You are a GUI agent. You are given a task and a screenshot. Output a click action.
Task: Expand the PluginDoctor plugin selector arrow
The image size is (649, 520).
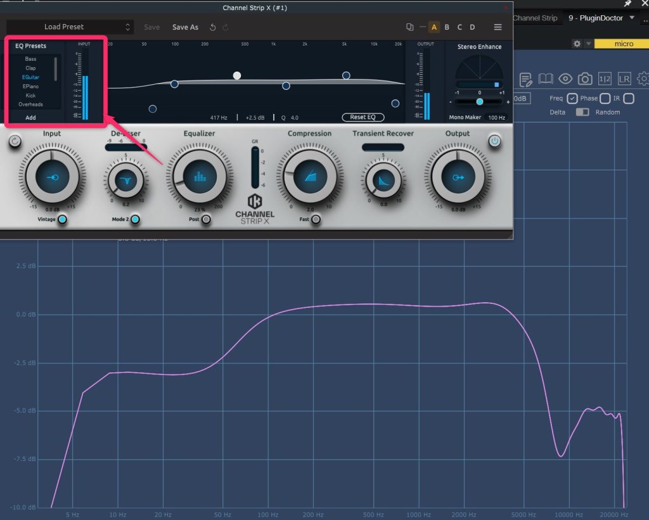point(631,18)
